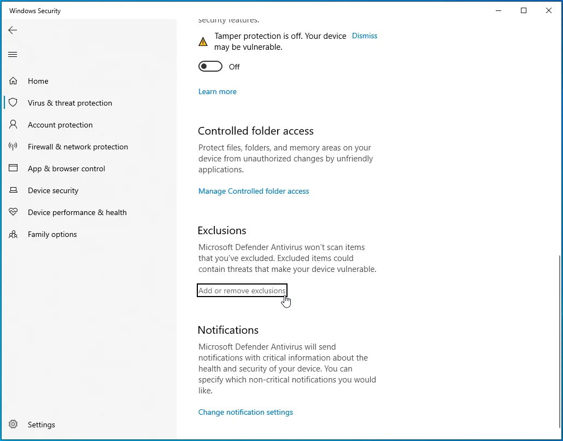Click Learn more link

click(218, 92)
